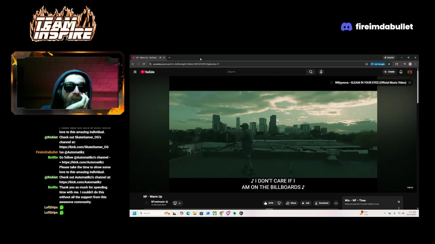Click the Ask Google button
The image size is (435, 244).
tap(378, 64)
